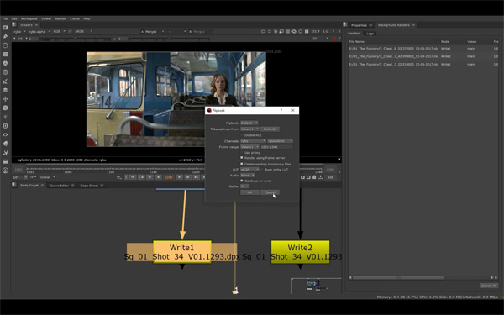Image resolution: width=504 pixels, height=315 pixels.
Task: Click the timeline frame slider
Action: (174, 170)
